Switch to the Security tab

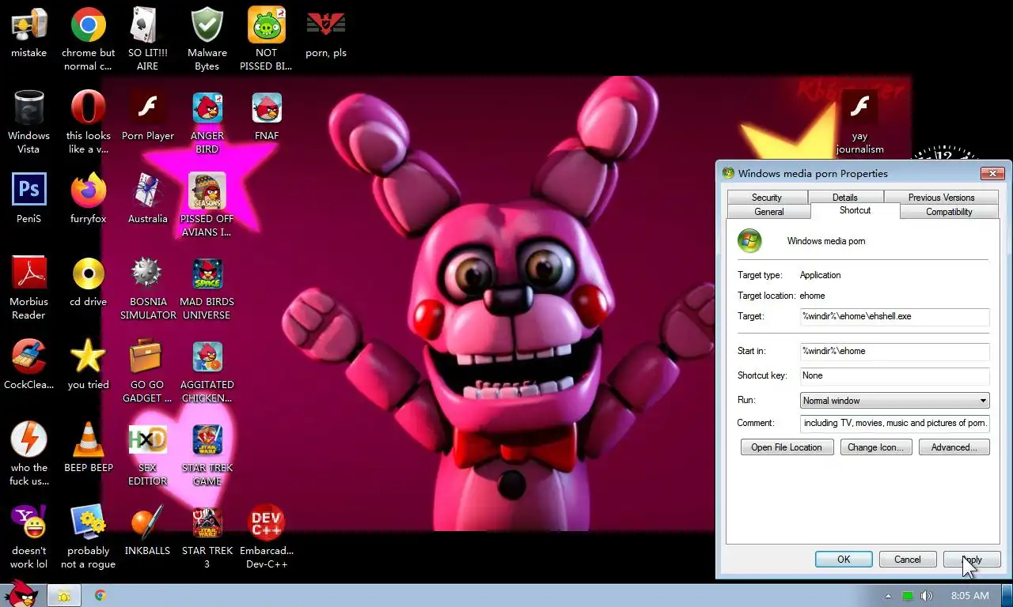coord(766,198)
